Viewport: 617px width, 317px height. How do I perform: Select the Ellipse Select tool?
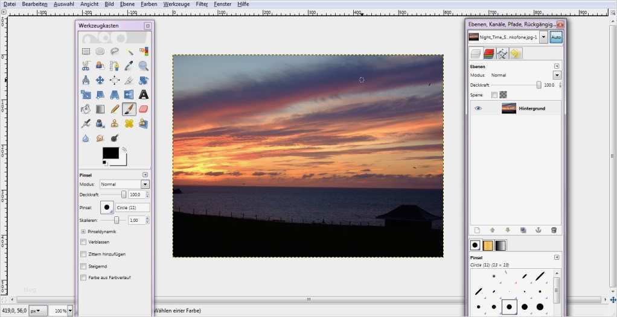100,51
